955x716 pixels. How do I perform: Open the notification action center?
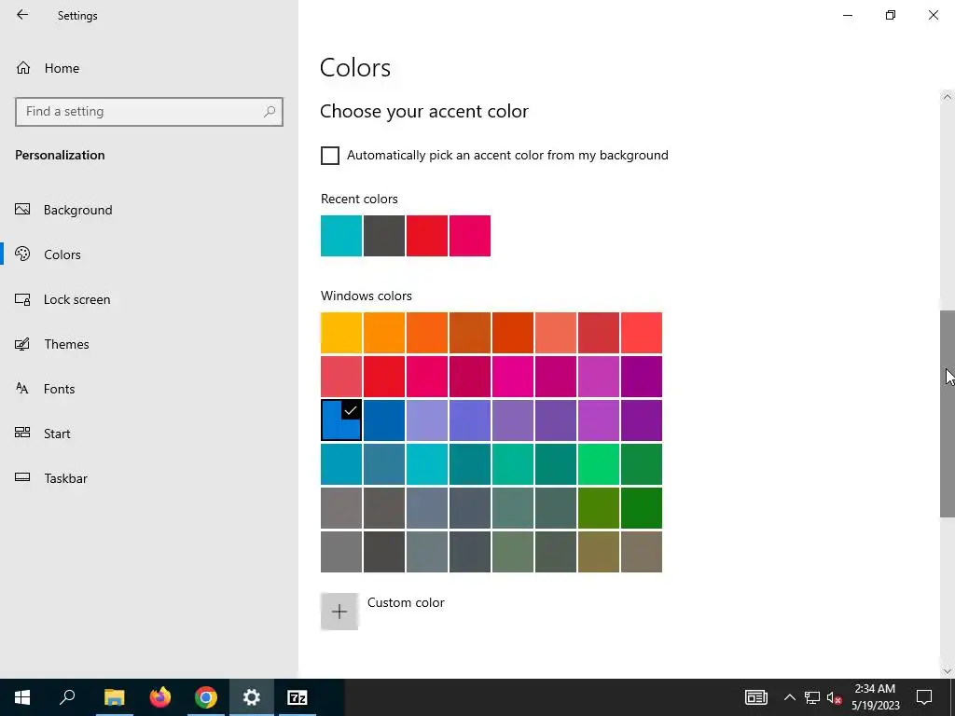[x=924, y=697]
